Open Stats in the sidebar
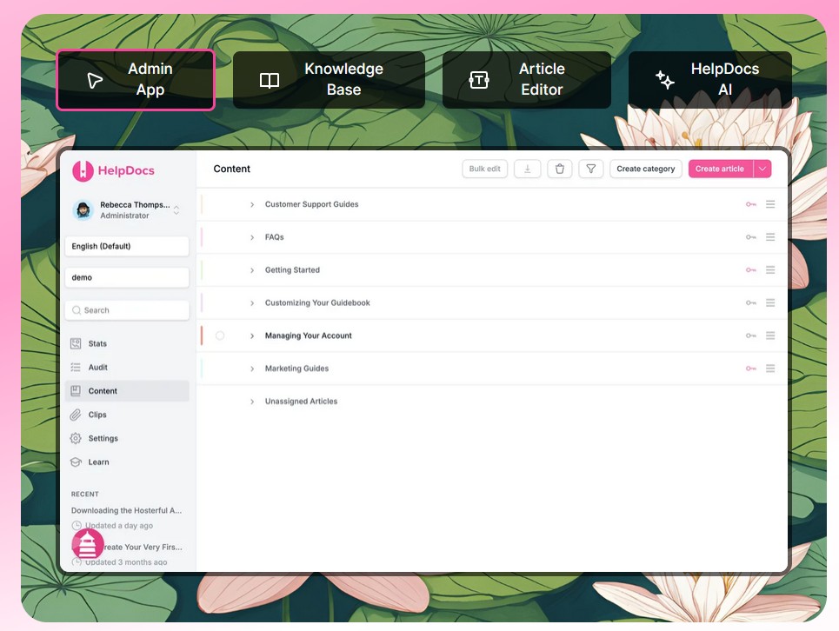This screenshot has height=631, width=839. 127,343
